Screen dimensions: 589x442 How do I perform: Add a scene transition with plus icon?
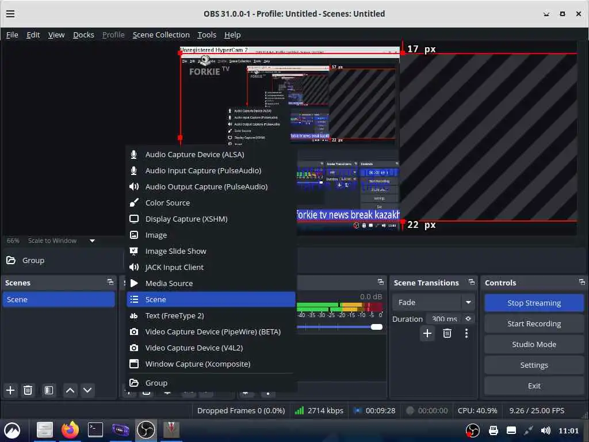click(x=427, y=333)
